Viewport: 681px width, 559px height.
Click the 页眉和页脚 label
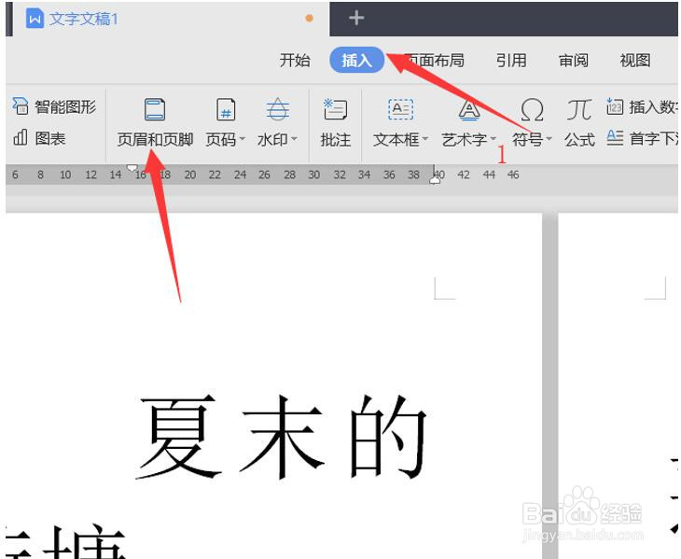[x=155, y=140]
